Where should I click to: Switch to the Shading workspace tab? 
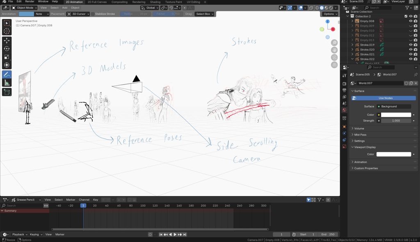coord(155,2)
